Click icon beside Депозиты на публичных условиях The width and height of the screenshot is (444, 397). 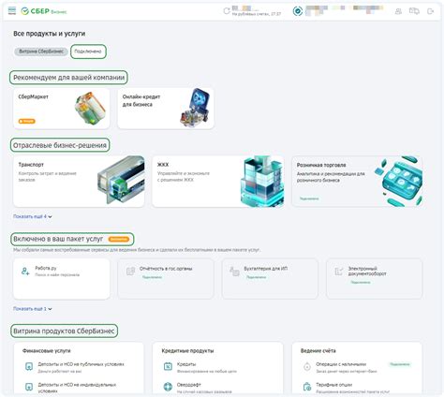(29, 366)
